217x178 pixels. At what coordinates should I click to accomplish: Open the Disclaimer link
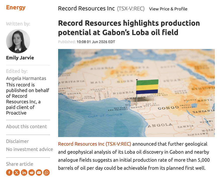[x=17, y=141]
